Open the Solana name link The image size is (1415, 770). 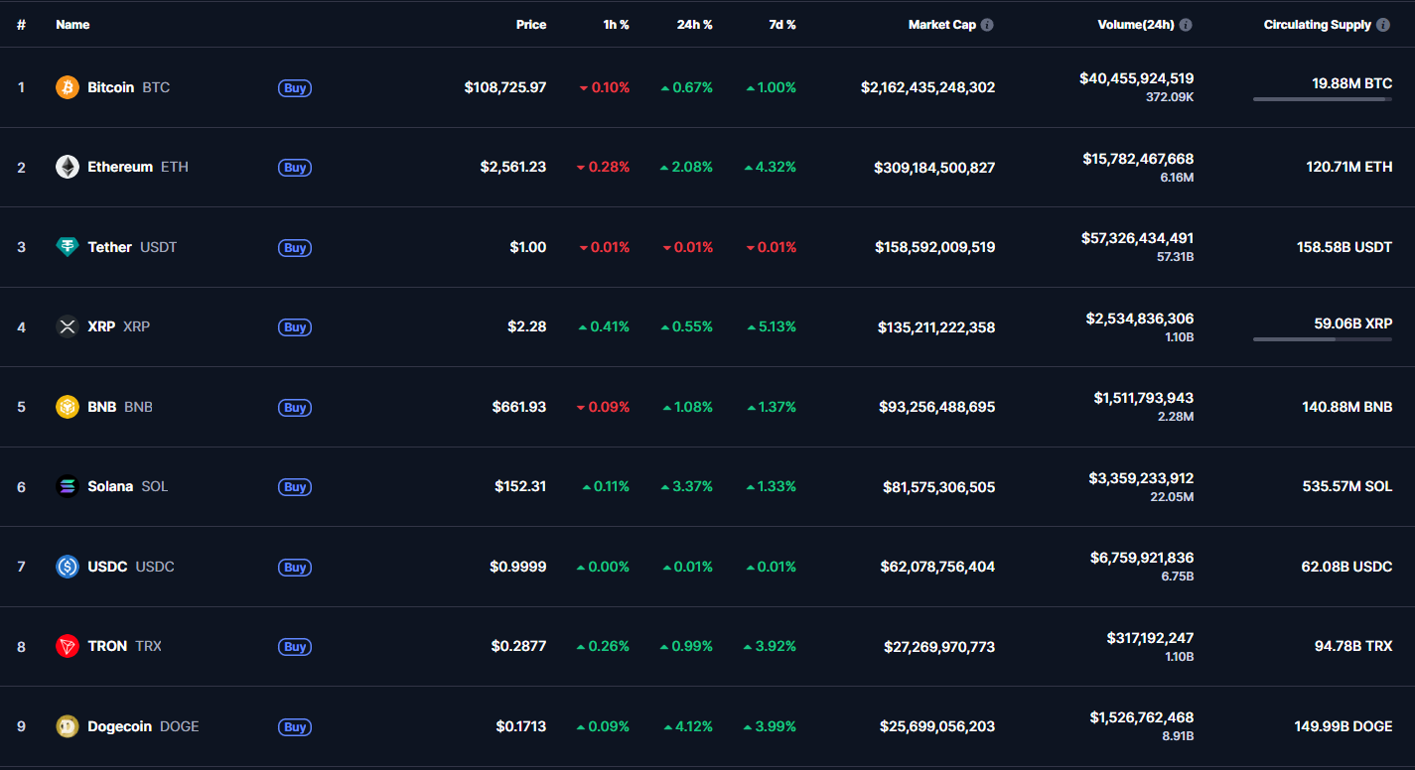(x=110, y=486)
